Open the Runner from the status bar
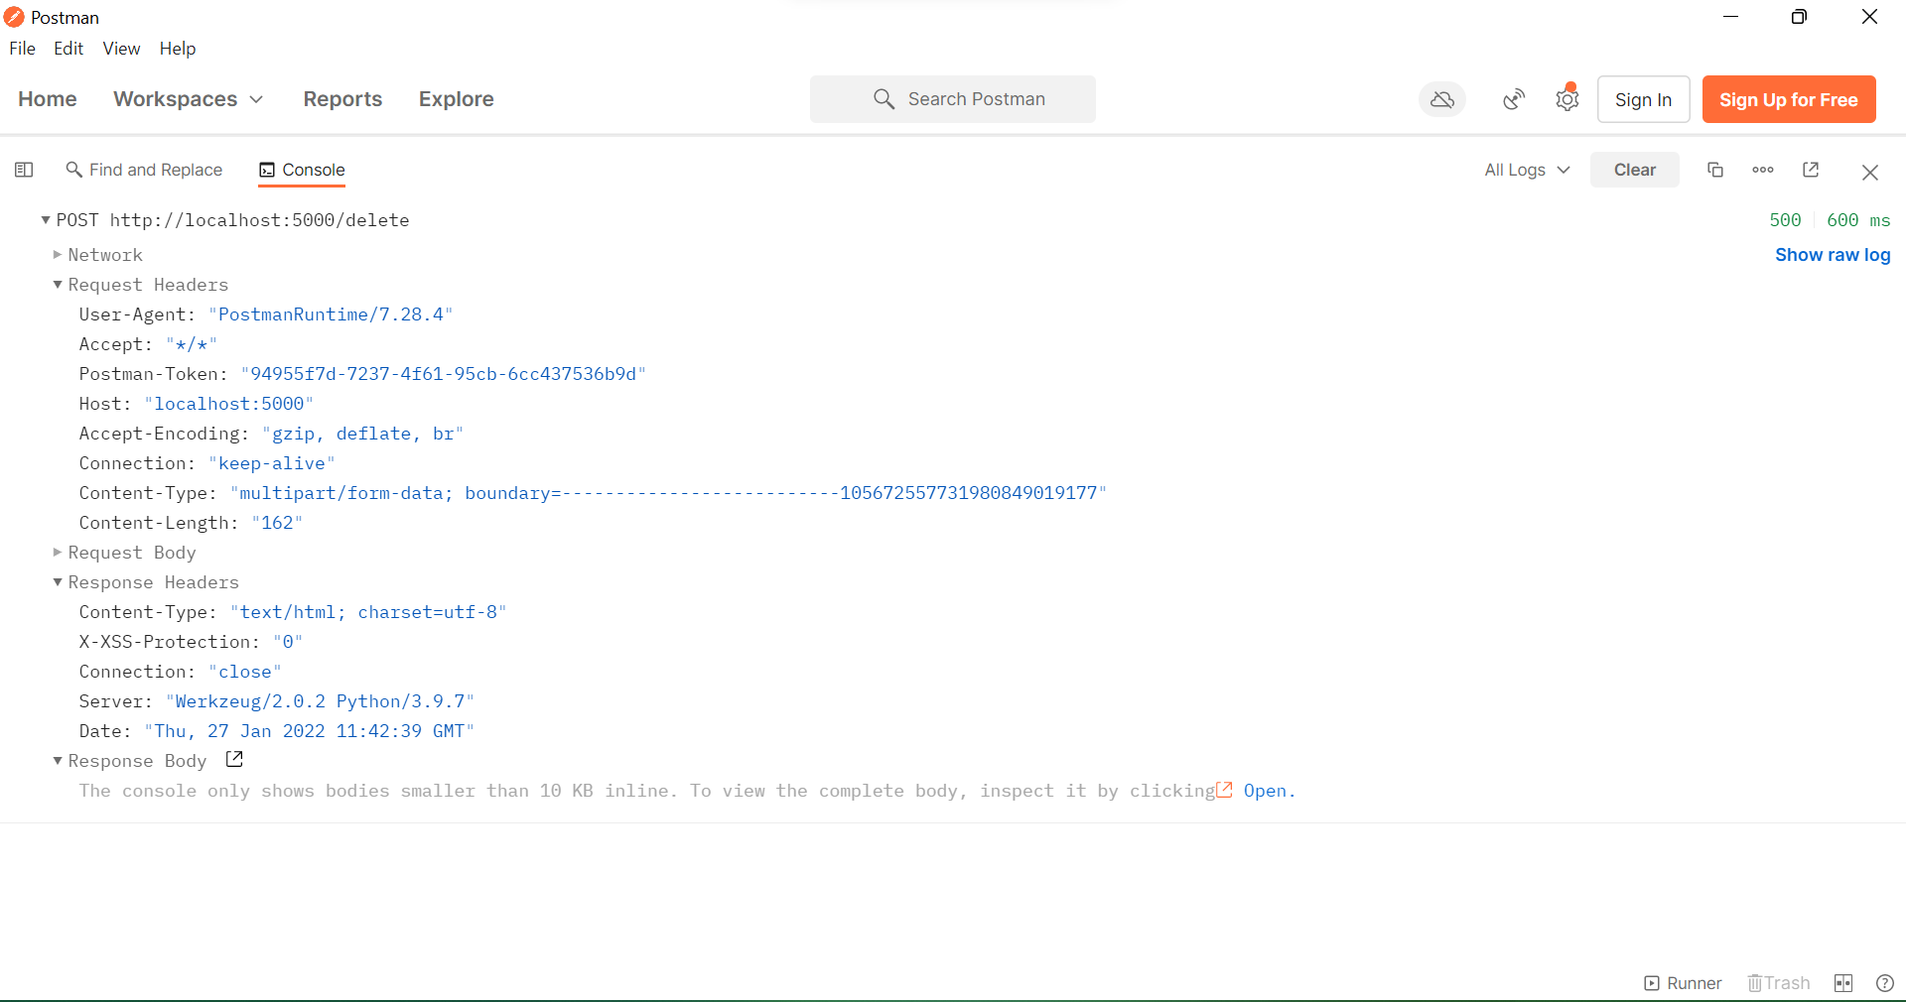This screenshot has width=1906, height=1002. click(x=1682, y=983)
